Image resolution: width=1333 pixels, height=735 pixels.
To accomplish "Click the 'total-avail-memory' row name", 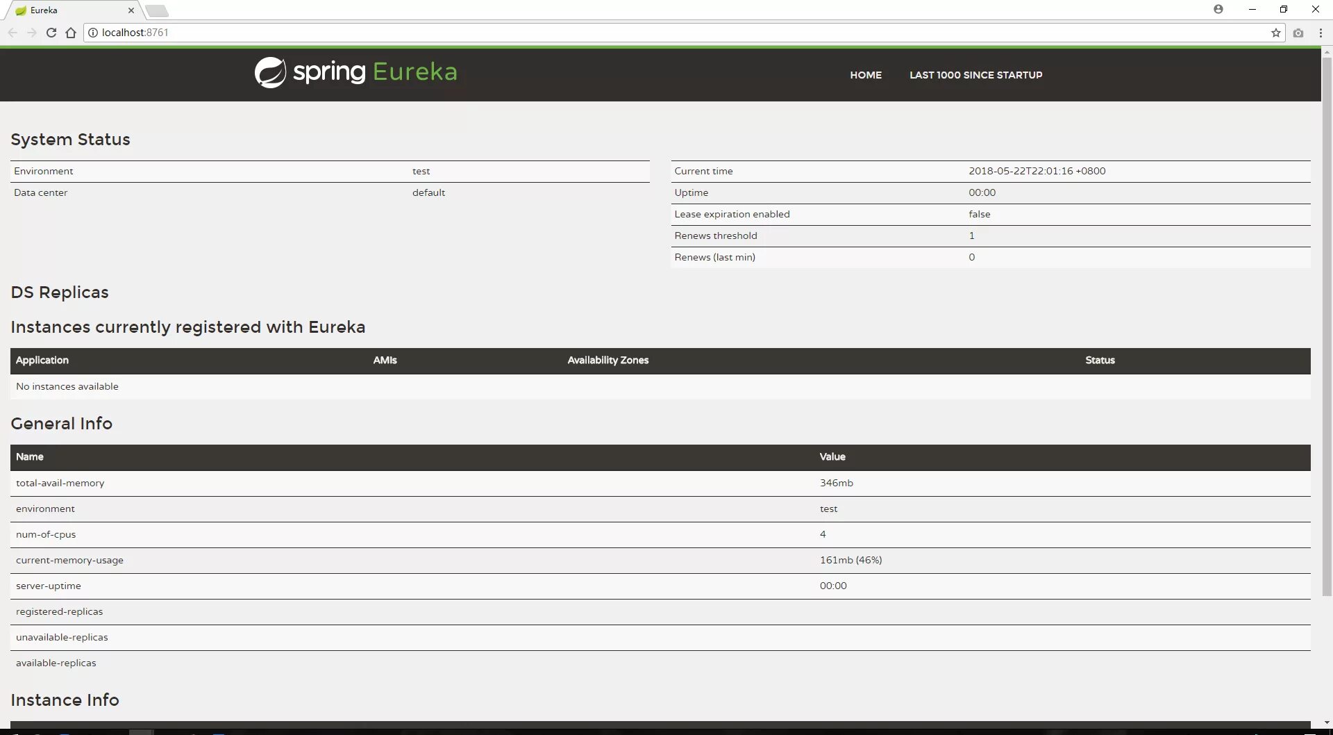I will coord(60,483).
